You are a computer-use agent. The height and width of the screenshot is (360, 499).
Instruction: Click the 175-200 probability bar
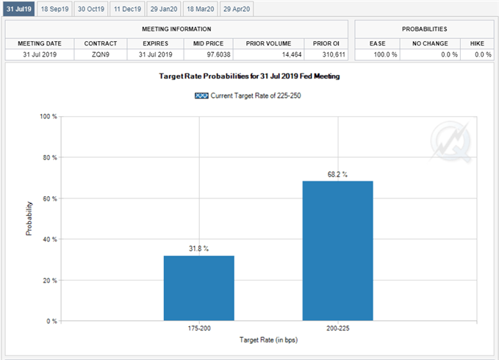click(199, 288)
